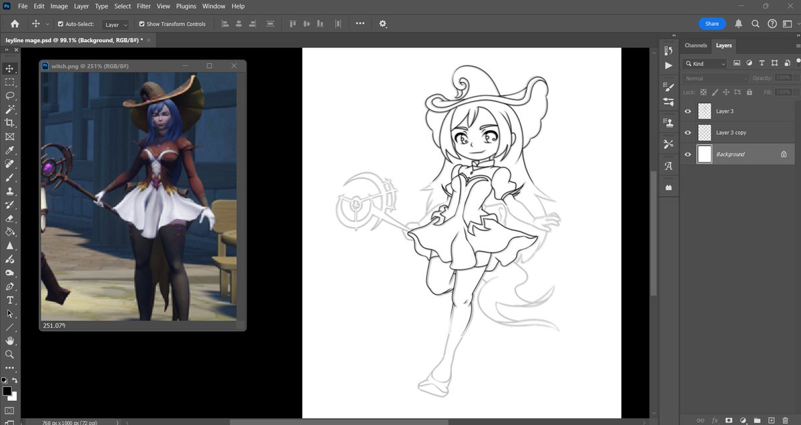
Task: Select the Horizontal Type tool
Action: tap(9, 300)
